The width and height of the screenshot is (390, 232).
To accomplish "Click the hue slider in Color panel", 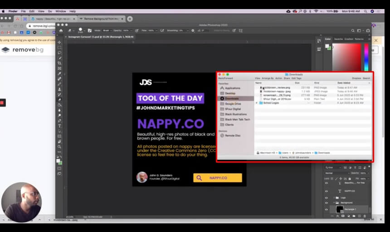I will (366, 57).
